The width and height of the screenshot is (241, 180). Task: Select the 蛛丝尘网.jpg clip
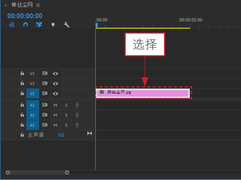pyautogui.click(x=143, y=93)
